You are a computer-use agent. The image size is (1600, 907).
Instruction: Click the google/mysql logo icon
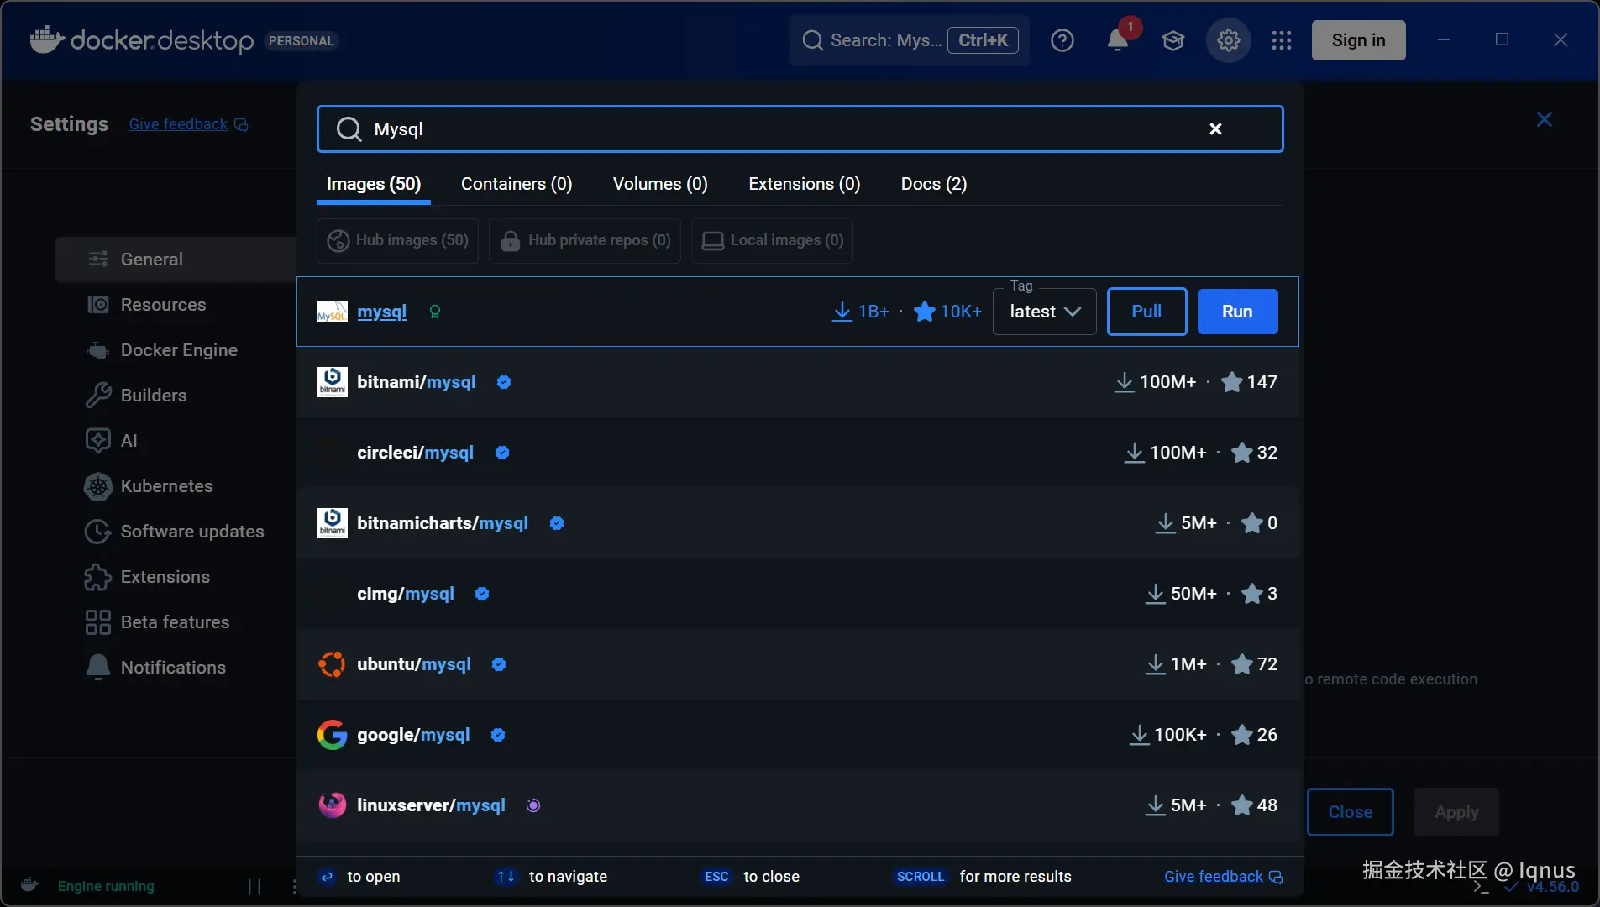point(332,735)
